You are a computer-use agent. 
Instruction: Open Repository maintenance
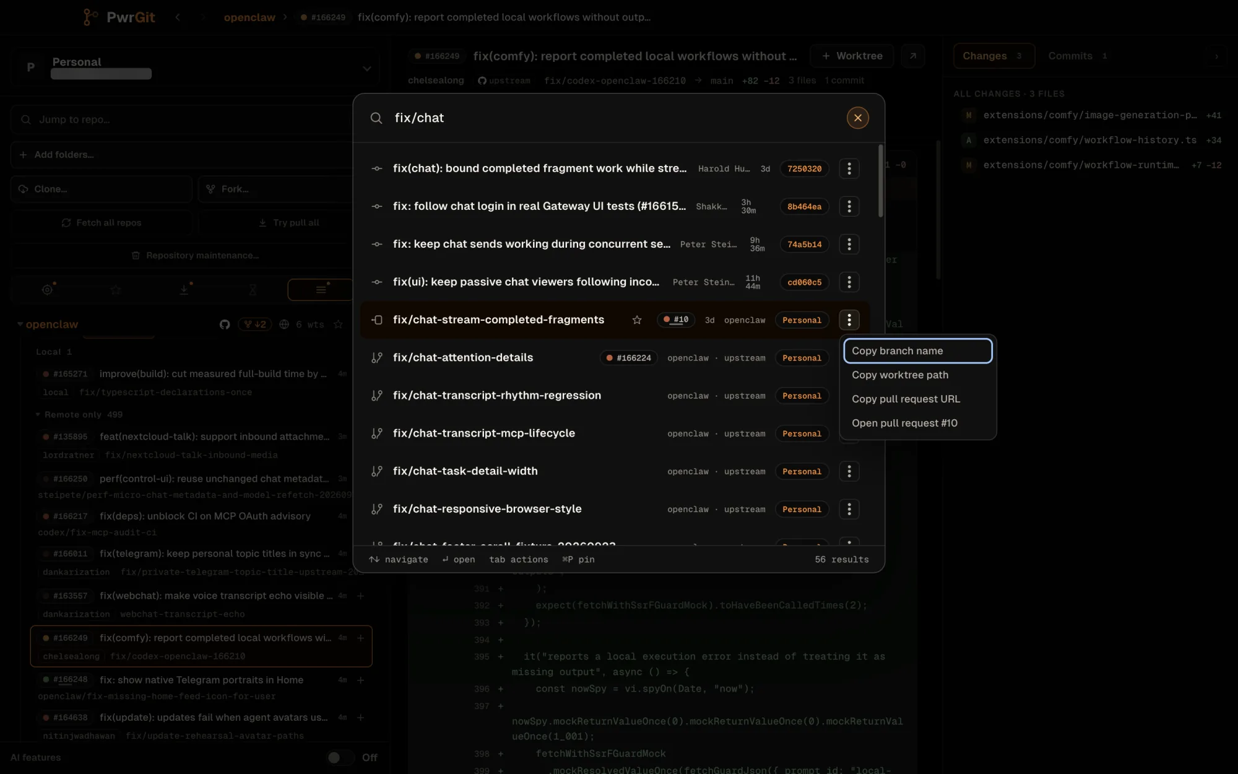195,255
